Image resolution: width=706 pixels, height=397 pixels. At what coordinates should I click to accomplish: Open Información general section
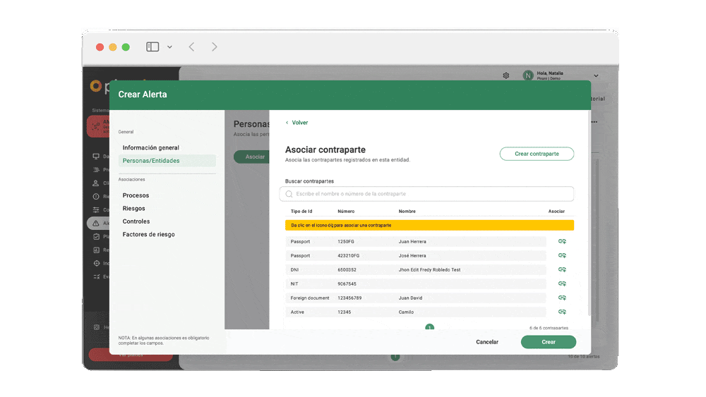(151, 148)
